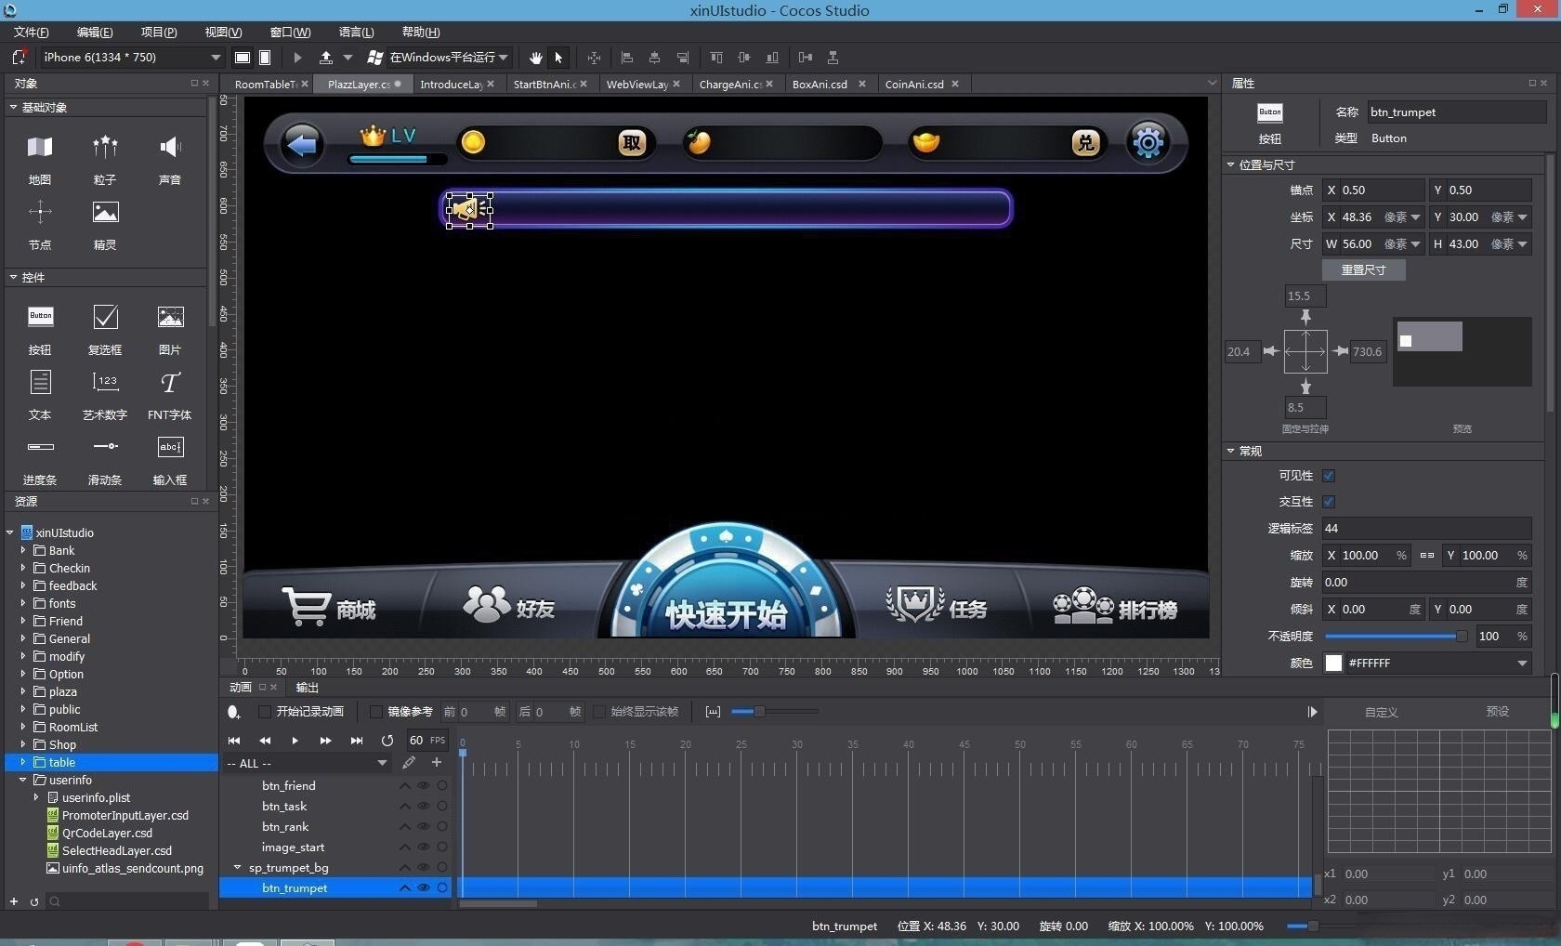Toggle eye visibility for btn_task row
The height and width of the screenshot is (946, 1561).
[x=424, y=807]
